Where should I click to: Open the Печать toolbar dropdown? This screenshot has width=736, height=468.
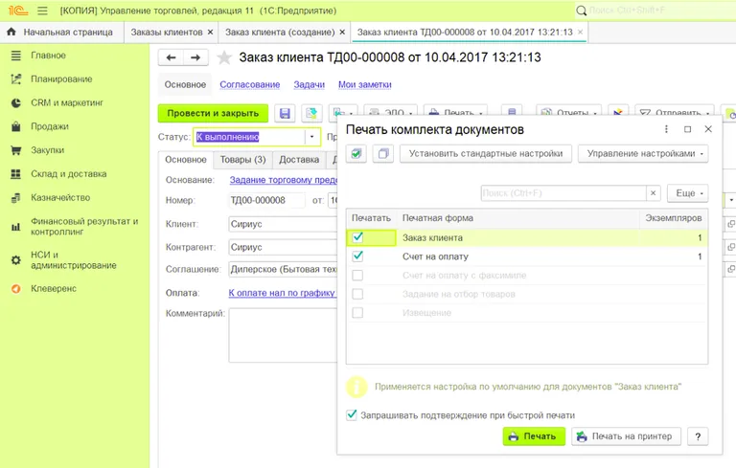[455, 112]
